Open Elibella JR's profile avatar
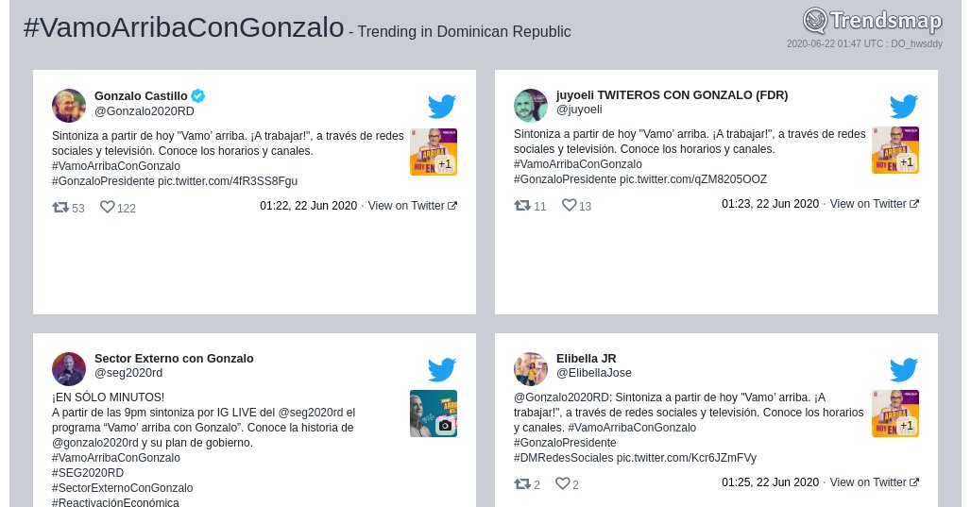The image size is (971, 507). 531,369
